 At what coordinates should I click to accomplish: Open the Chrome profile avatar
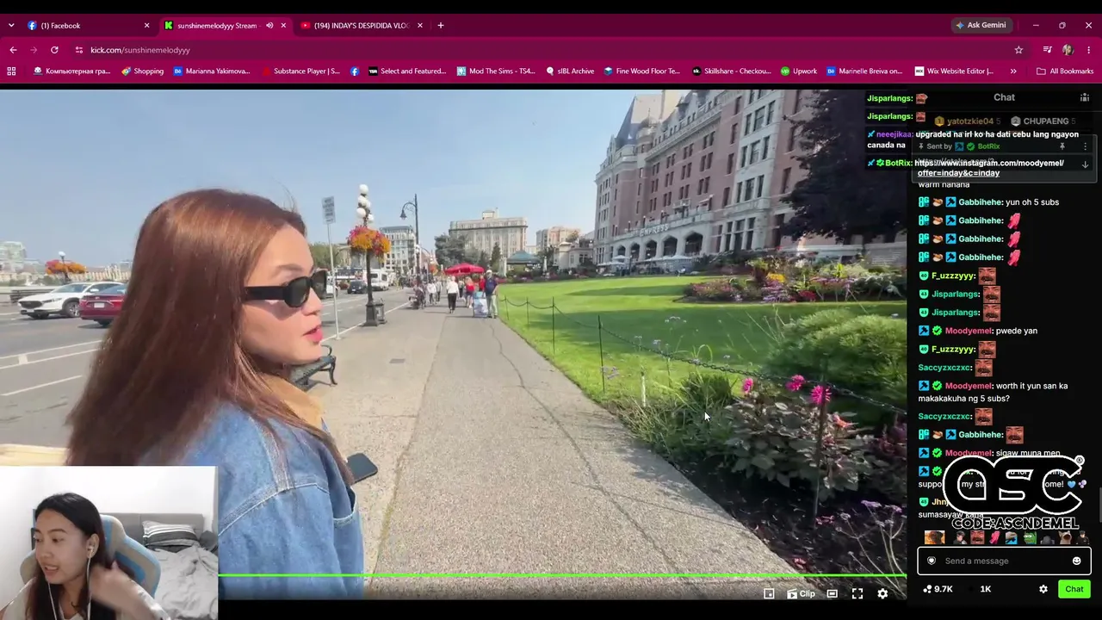pyautogui.click(x=1068, y=50)
